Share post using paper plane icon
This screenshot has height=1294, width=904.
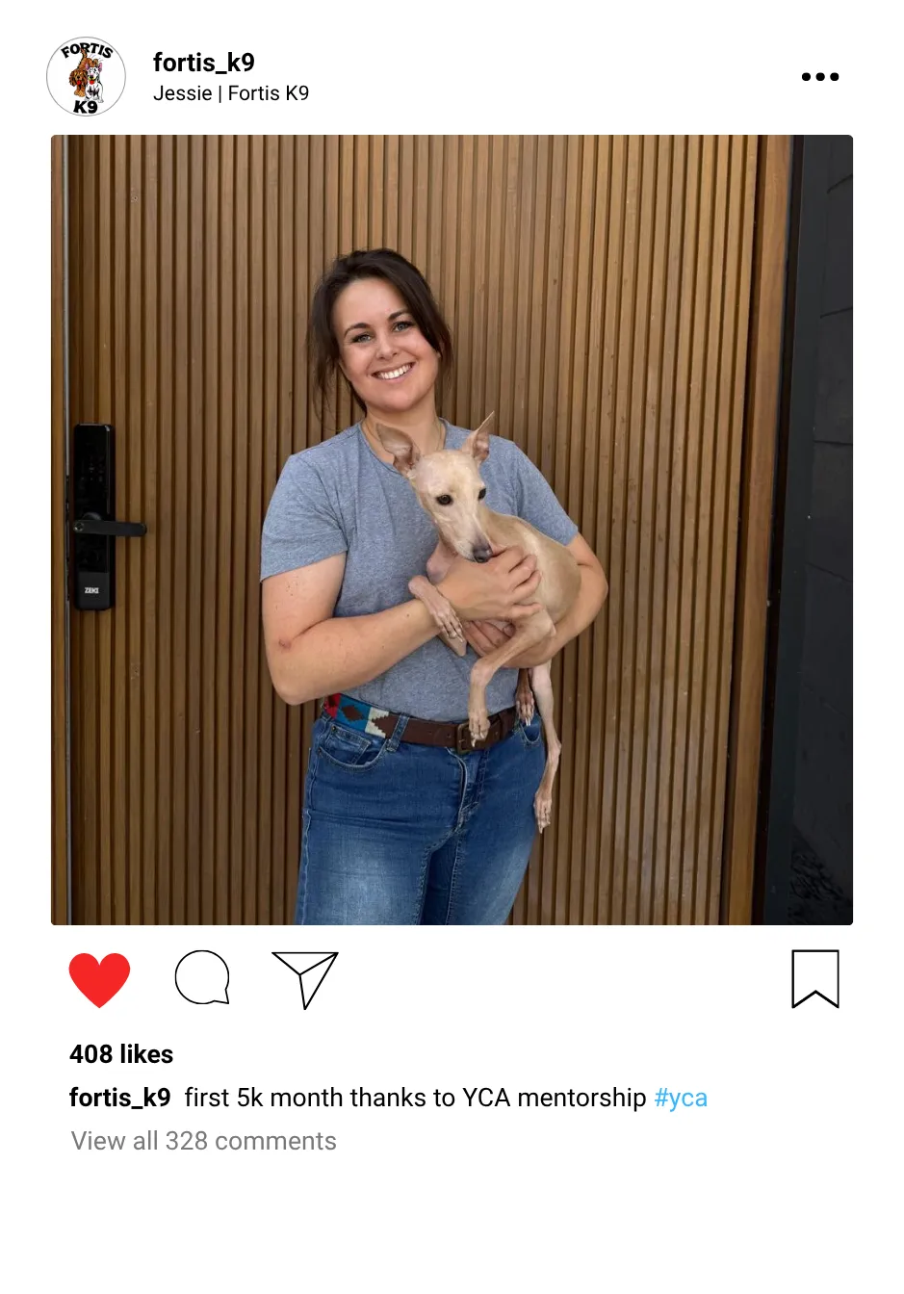pos(305,979)
